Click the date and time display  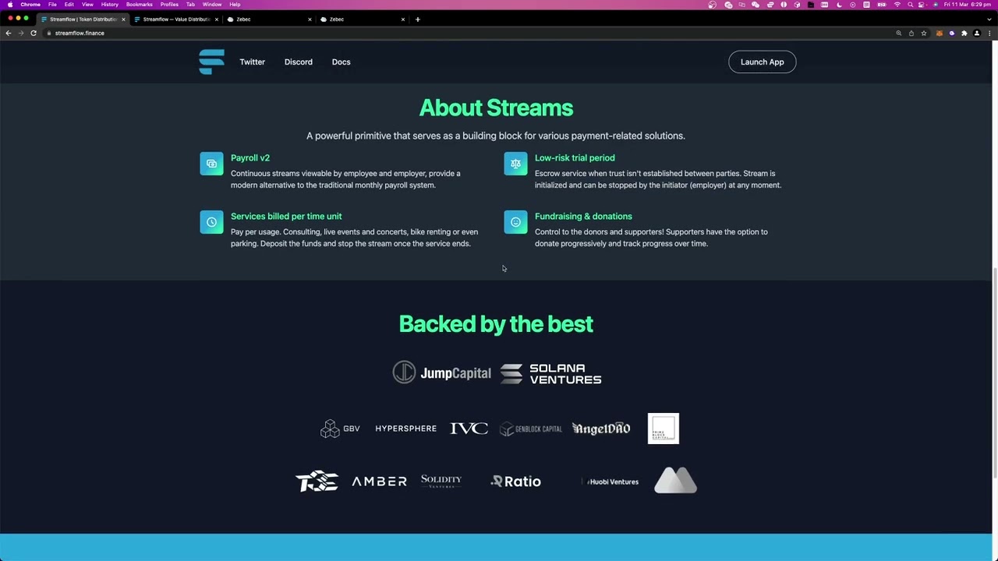click(967, 4)
